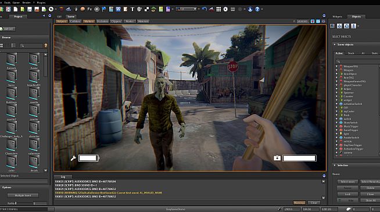Click the orange sphere material icon
The width and height of the screenshot is (380, 212).
(83, 9)
